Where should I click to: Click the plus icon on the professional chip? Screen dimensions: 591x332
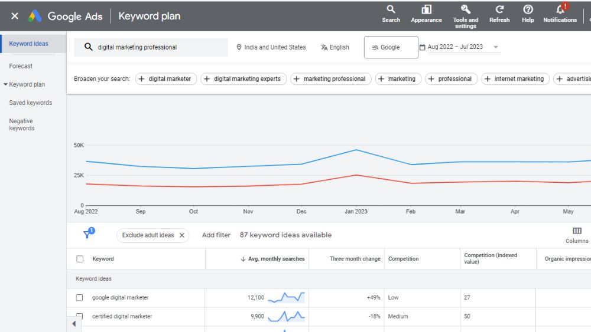431,79
